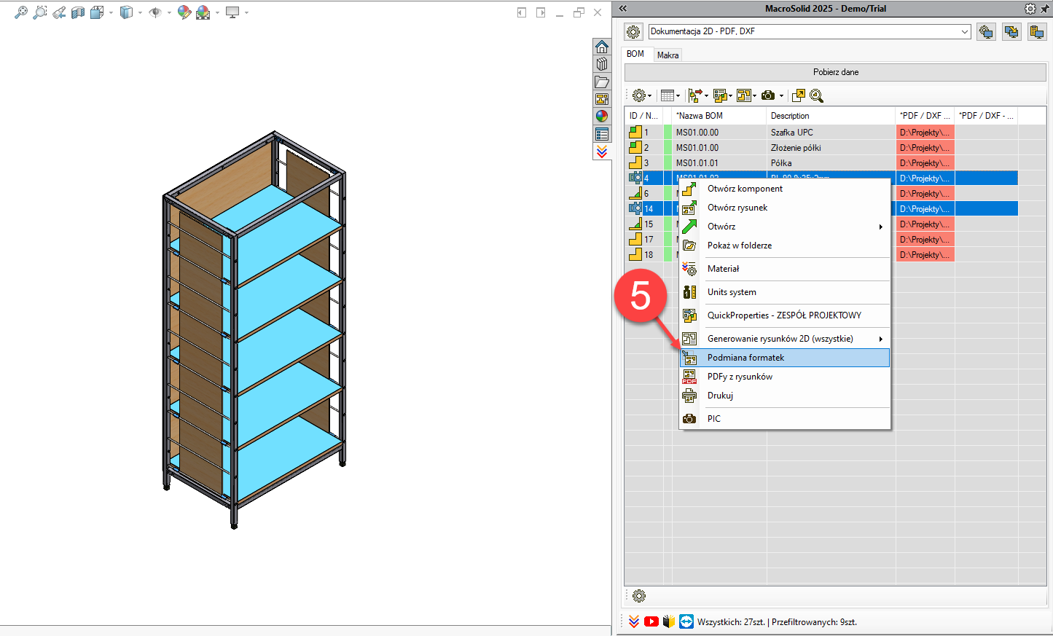Click the View Settings monitor icon
1053x636 pixels.
click(x=232, y=12)
